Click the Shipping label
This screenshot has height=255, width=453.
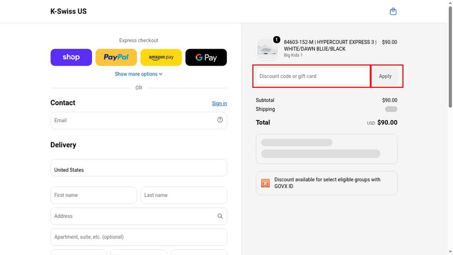click(x=265, y=109)
